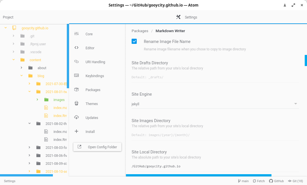
Task: Open Keybindings via the keyboard icon
Action: coord(76,75)
